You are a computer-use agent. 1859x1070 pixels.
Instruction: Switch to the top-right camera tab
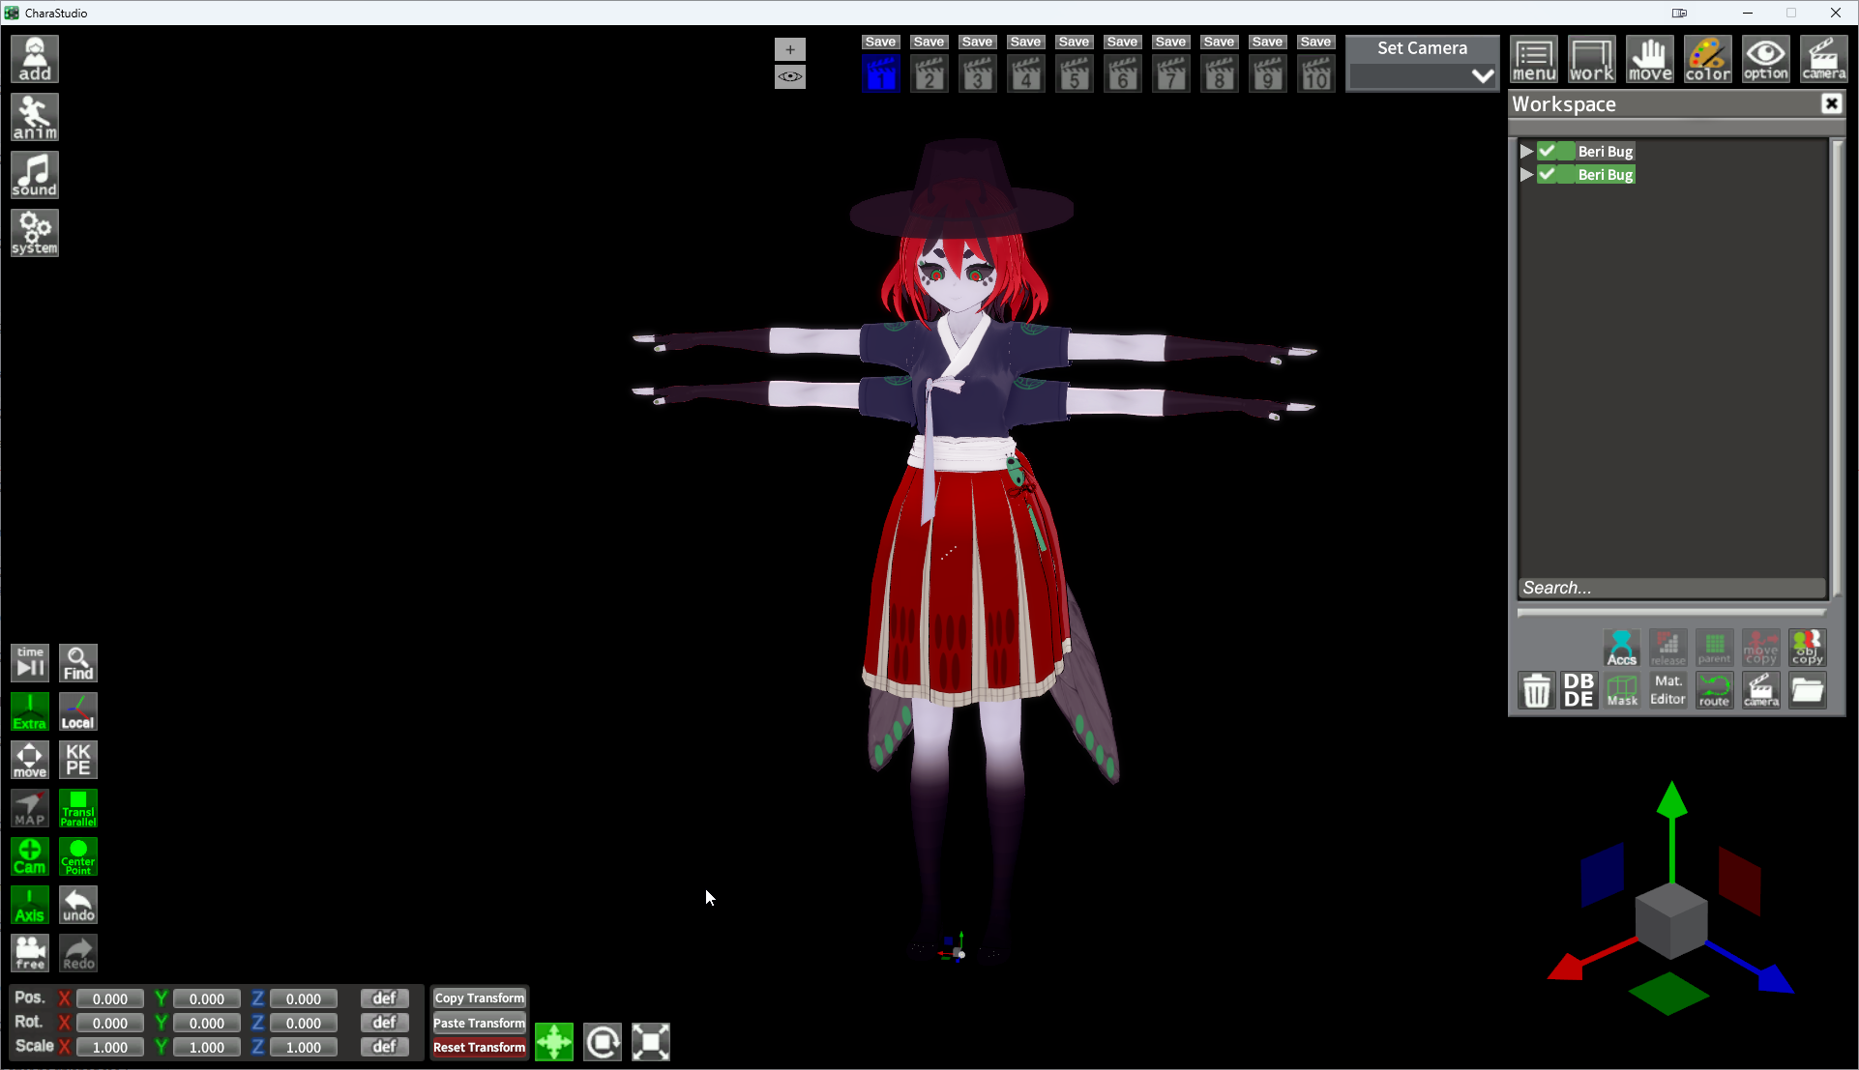tap(1824, 60)
